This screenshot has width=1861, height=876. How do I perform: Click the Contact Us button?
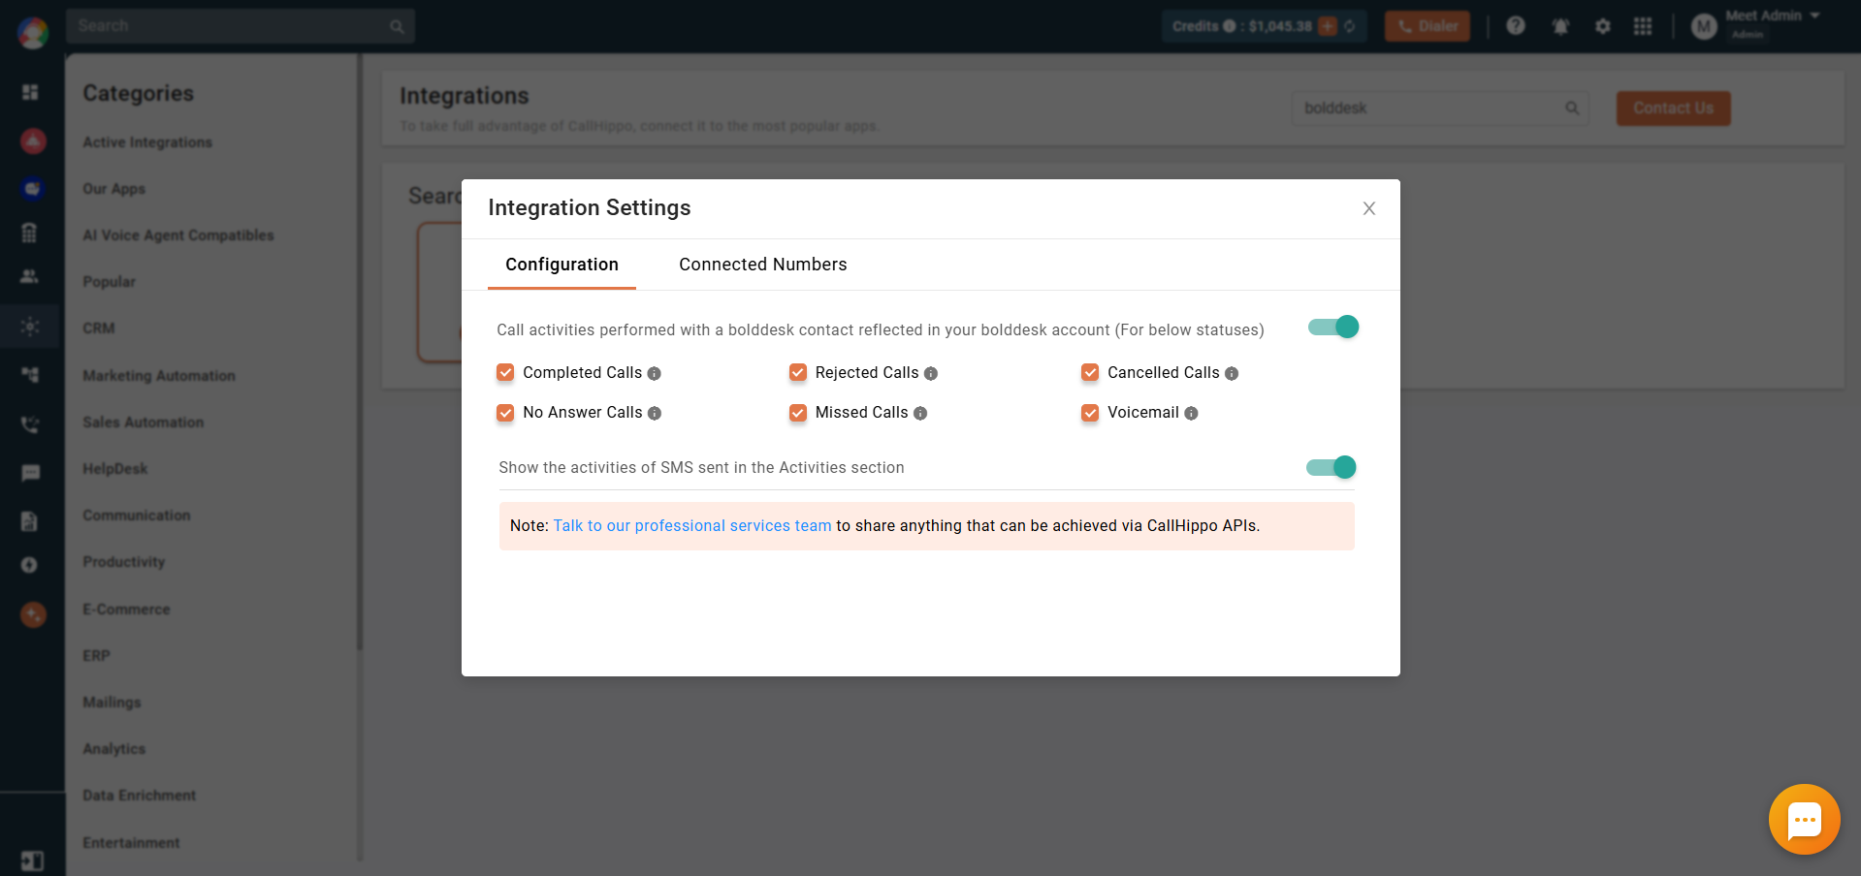coord(1673,109)
